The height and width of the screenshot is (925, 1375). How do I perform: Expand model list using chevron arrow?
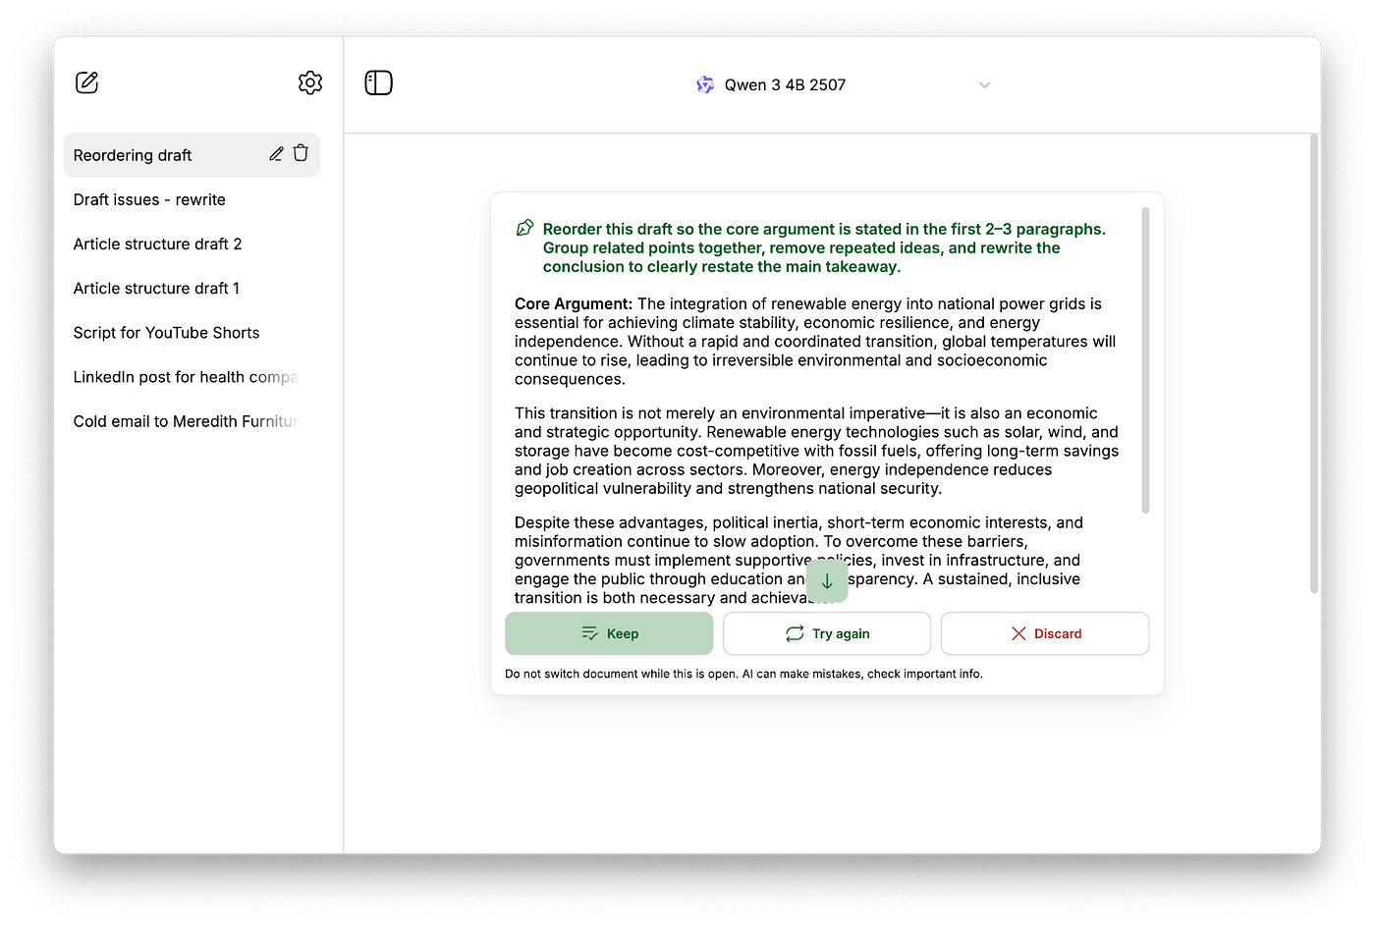pos(984,85)
